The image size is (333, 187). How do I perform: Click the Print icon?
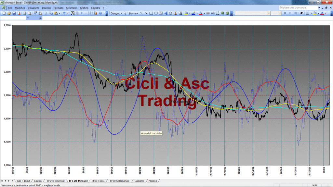25,13
